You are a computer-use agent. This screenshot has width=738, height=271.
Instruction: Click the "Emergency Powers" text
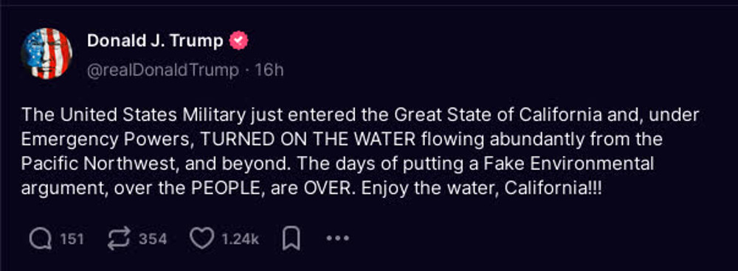106,141
